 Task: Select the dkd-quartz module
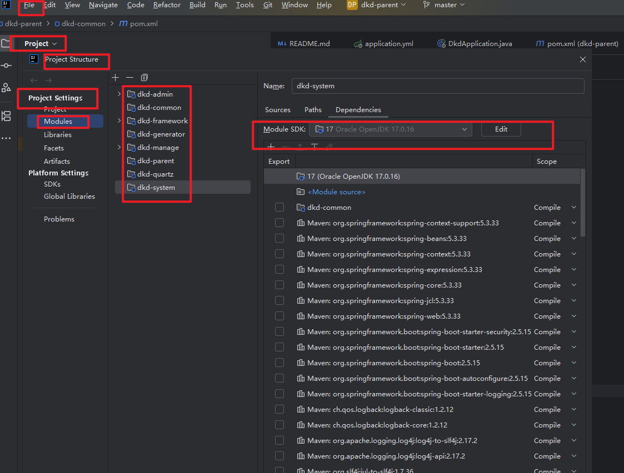(155, 174)
